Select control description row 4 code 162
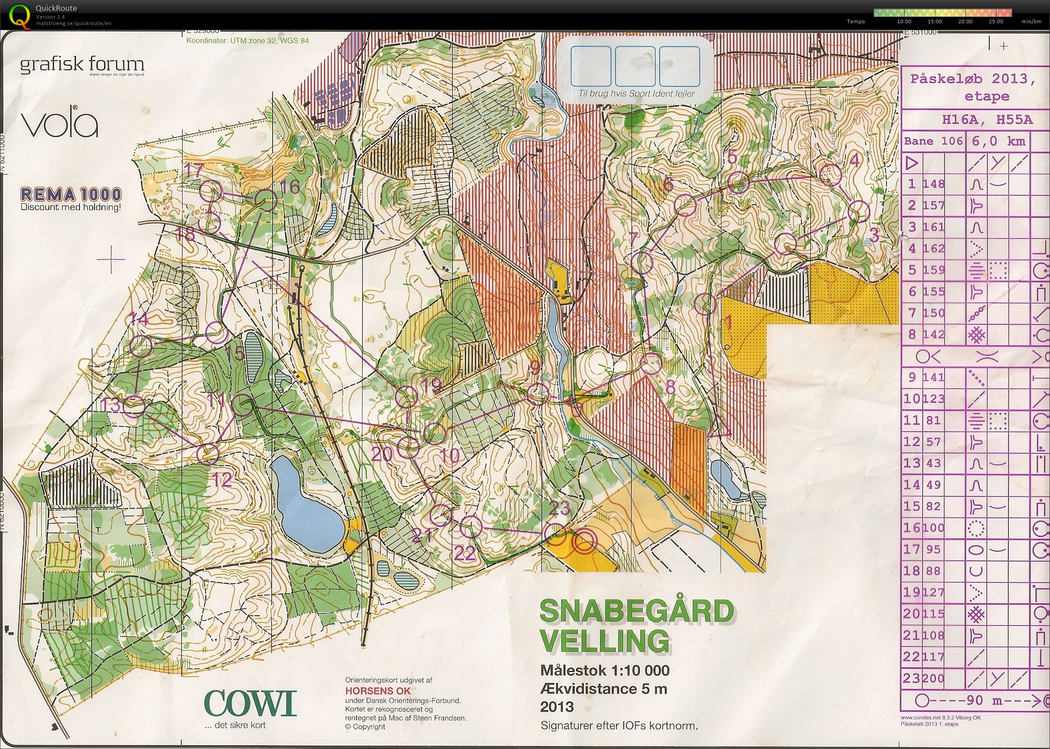1050x749 pixels. tap(934, 248)
